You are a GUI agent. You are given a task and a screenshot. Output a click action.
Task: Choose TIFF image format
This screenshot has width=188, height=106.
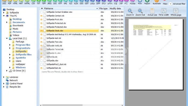(44, 2)
